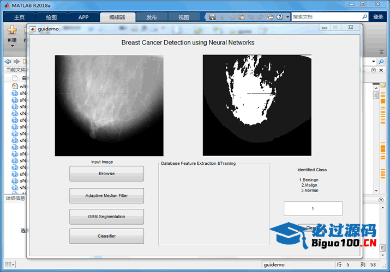Expand the address bar dropdown arrow
The height and width of the screenshot is (272, 390).
pos(374,61)
